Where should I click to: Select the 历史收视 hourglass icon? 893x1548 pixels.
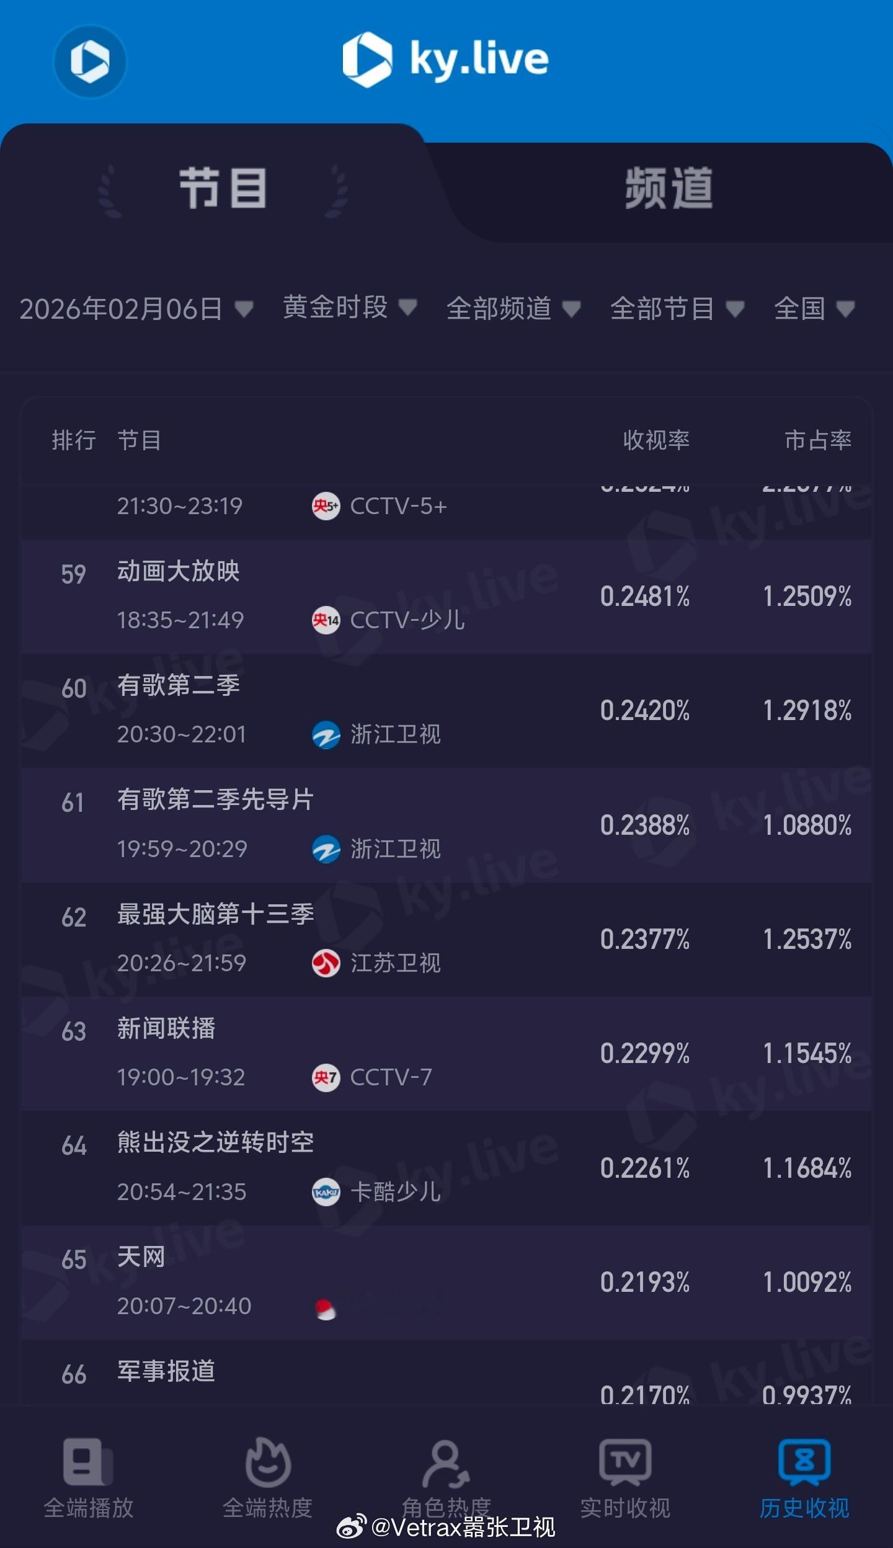(x=804, y=1462)
